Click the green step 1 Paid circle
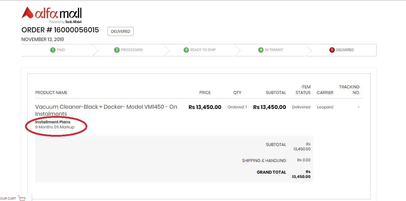This screenshot has width=406, height=201. tap(53, 50)
